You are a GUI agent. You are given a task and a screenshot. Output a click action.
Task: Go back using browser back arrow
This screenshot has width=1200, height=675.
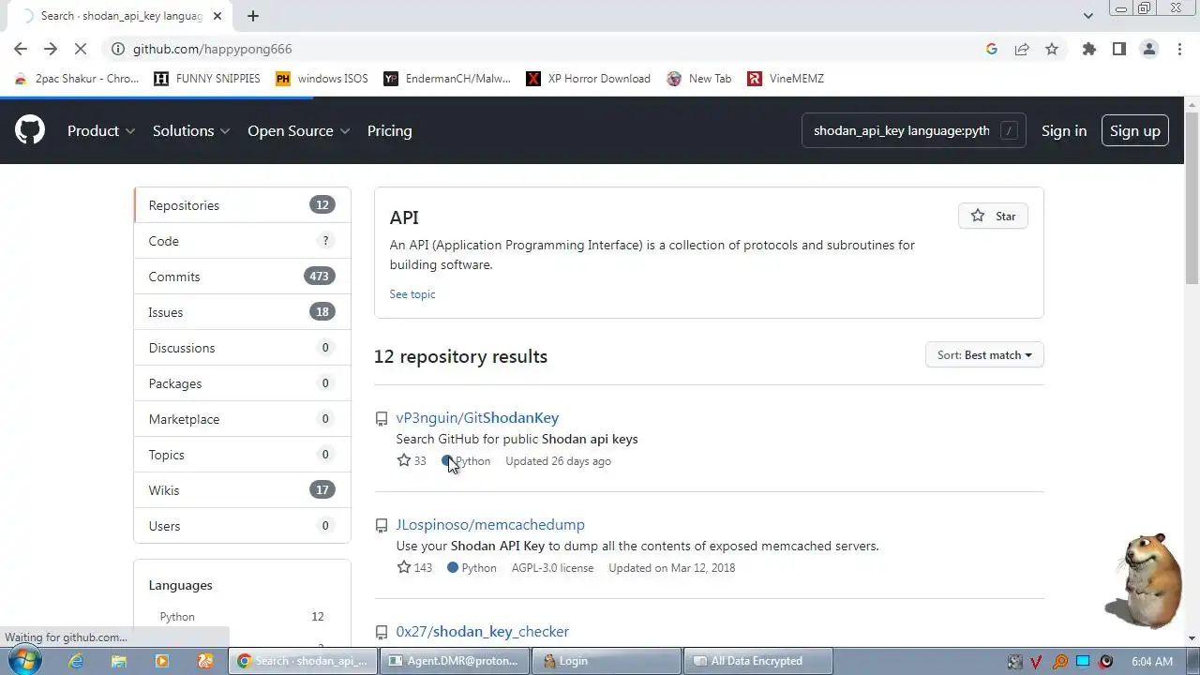click(21, 49)
